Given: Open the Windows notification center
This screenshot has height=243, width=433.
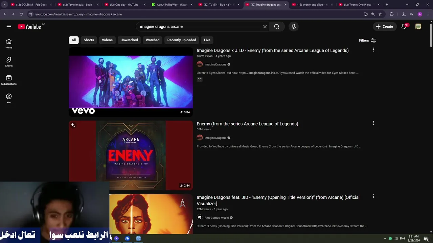Looking at the screenshot, I should 426,238.
